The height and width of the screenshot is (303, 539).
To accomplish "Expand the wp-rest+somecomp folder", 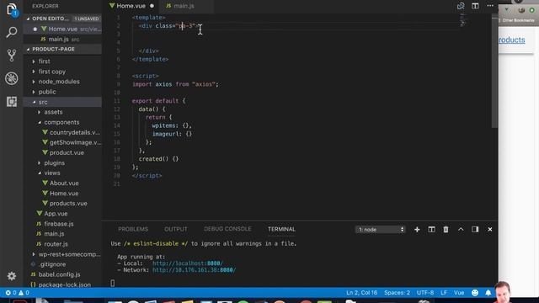I will pyautogui.click(x=69, y=254).
